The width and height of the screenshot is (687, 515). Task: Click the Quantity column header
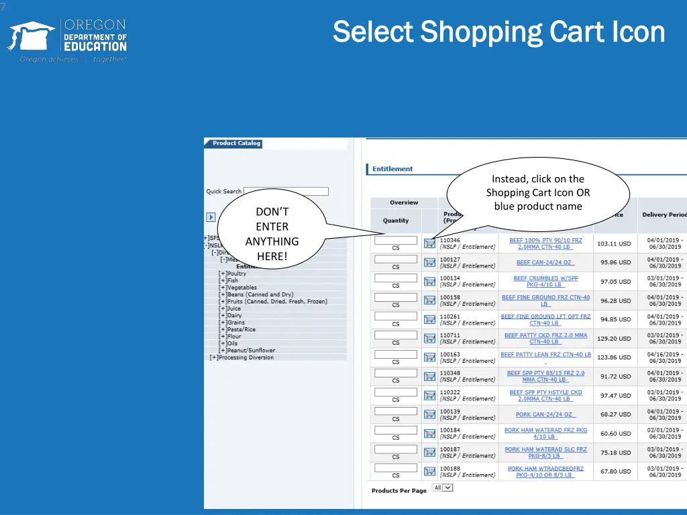coord(396,221)
